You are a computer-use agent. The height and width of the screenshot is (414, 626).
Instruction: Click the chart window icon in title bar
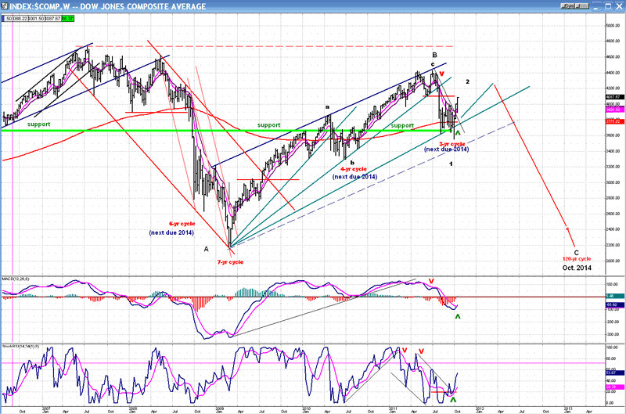(5, 6)
